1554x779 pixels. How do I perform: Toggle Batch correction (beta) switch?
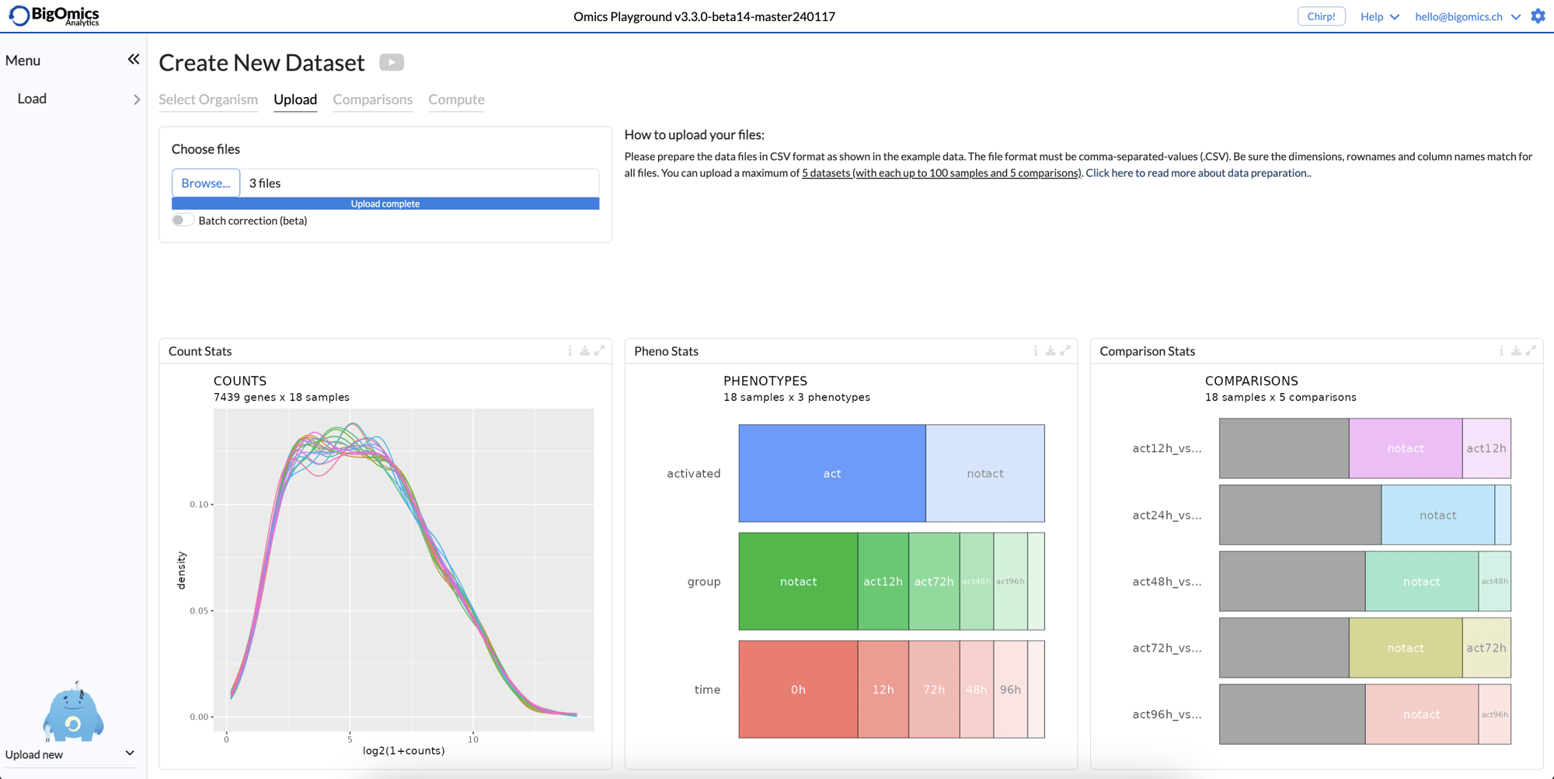click(183, 221)
